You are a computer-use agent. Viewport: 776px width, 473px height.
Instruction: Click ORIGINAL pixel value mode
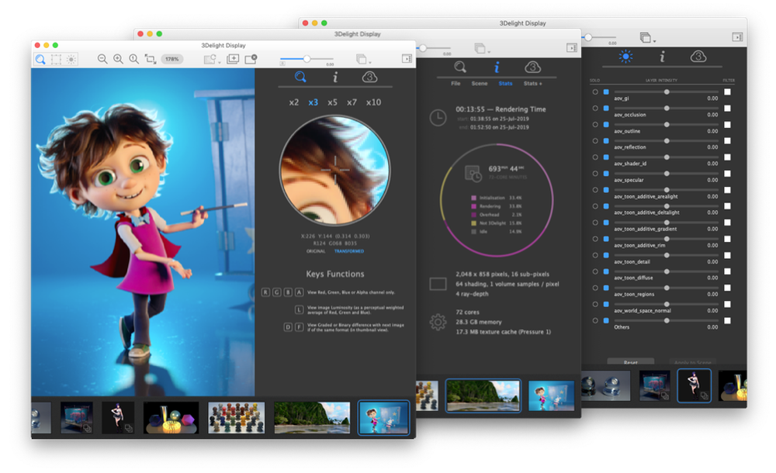pos(316,251)
